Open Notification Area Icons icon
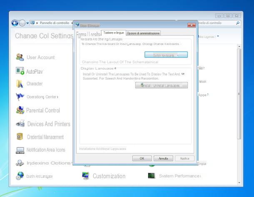254x197 pixels. click(20, 150)
